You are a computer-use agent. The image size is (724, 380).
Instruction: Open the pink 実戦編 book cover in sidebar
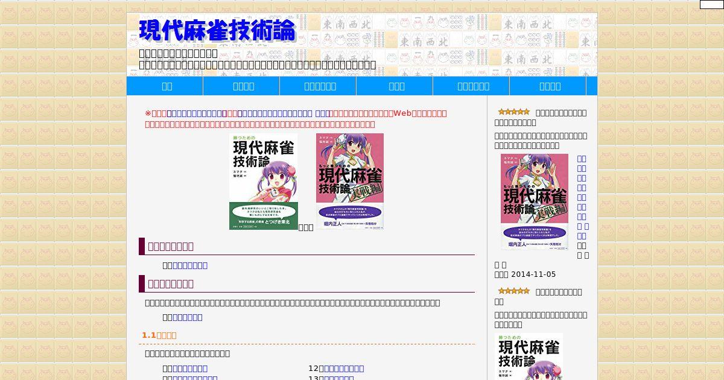[x=535, y=201]
